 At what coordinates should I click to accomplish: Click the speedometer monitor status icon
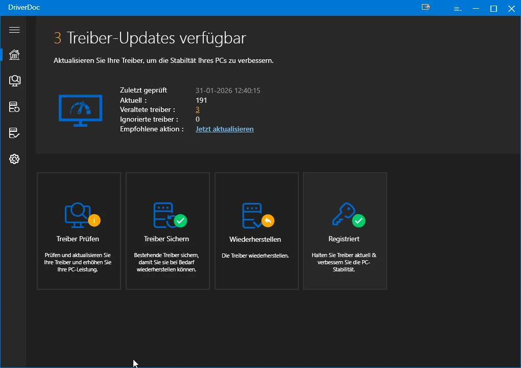coord(81,110)
